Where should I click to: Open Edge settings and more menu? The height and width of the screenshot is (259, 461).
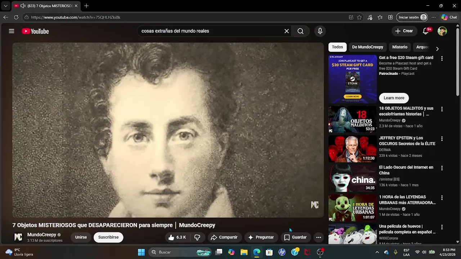pyautogui.click(x=434, y=17)
